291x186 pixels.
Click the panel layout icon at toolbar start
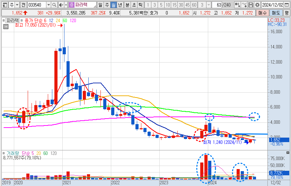(x=5, y=5)
